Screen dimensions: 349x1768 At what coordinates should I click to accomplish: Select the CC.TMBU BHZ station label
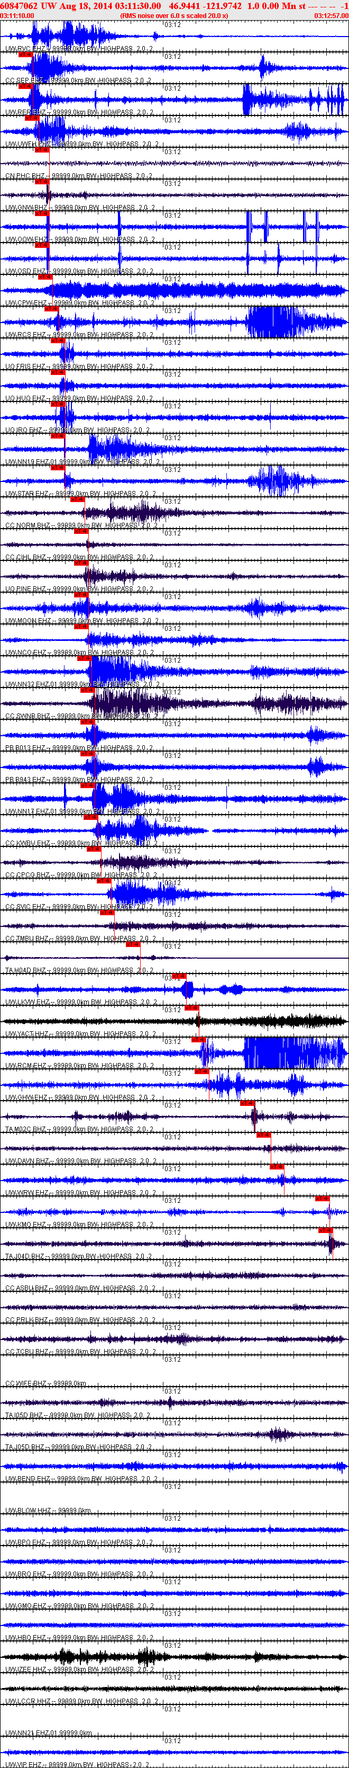(81, 939)
